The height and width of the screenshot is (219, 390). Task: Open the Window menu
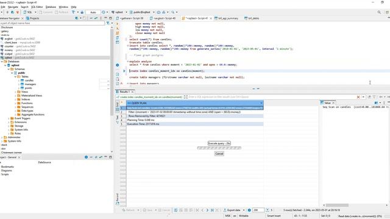[63, 7]
